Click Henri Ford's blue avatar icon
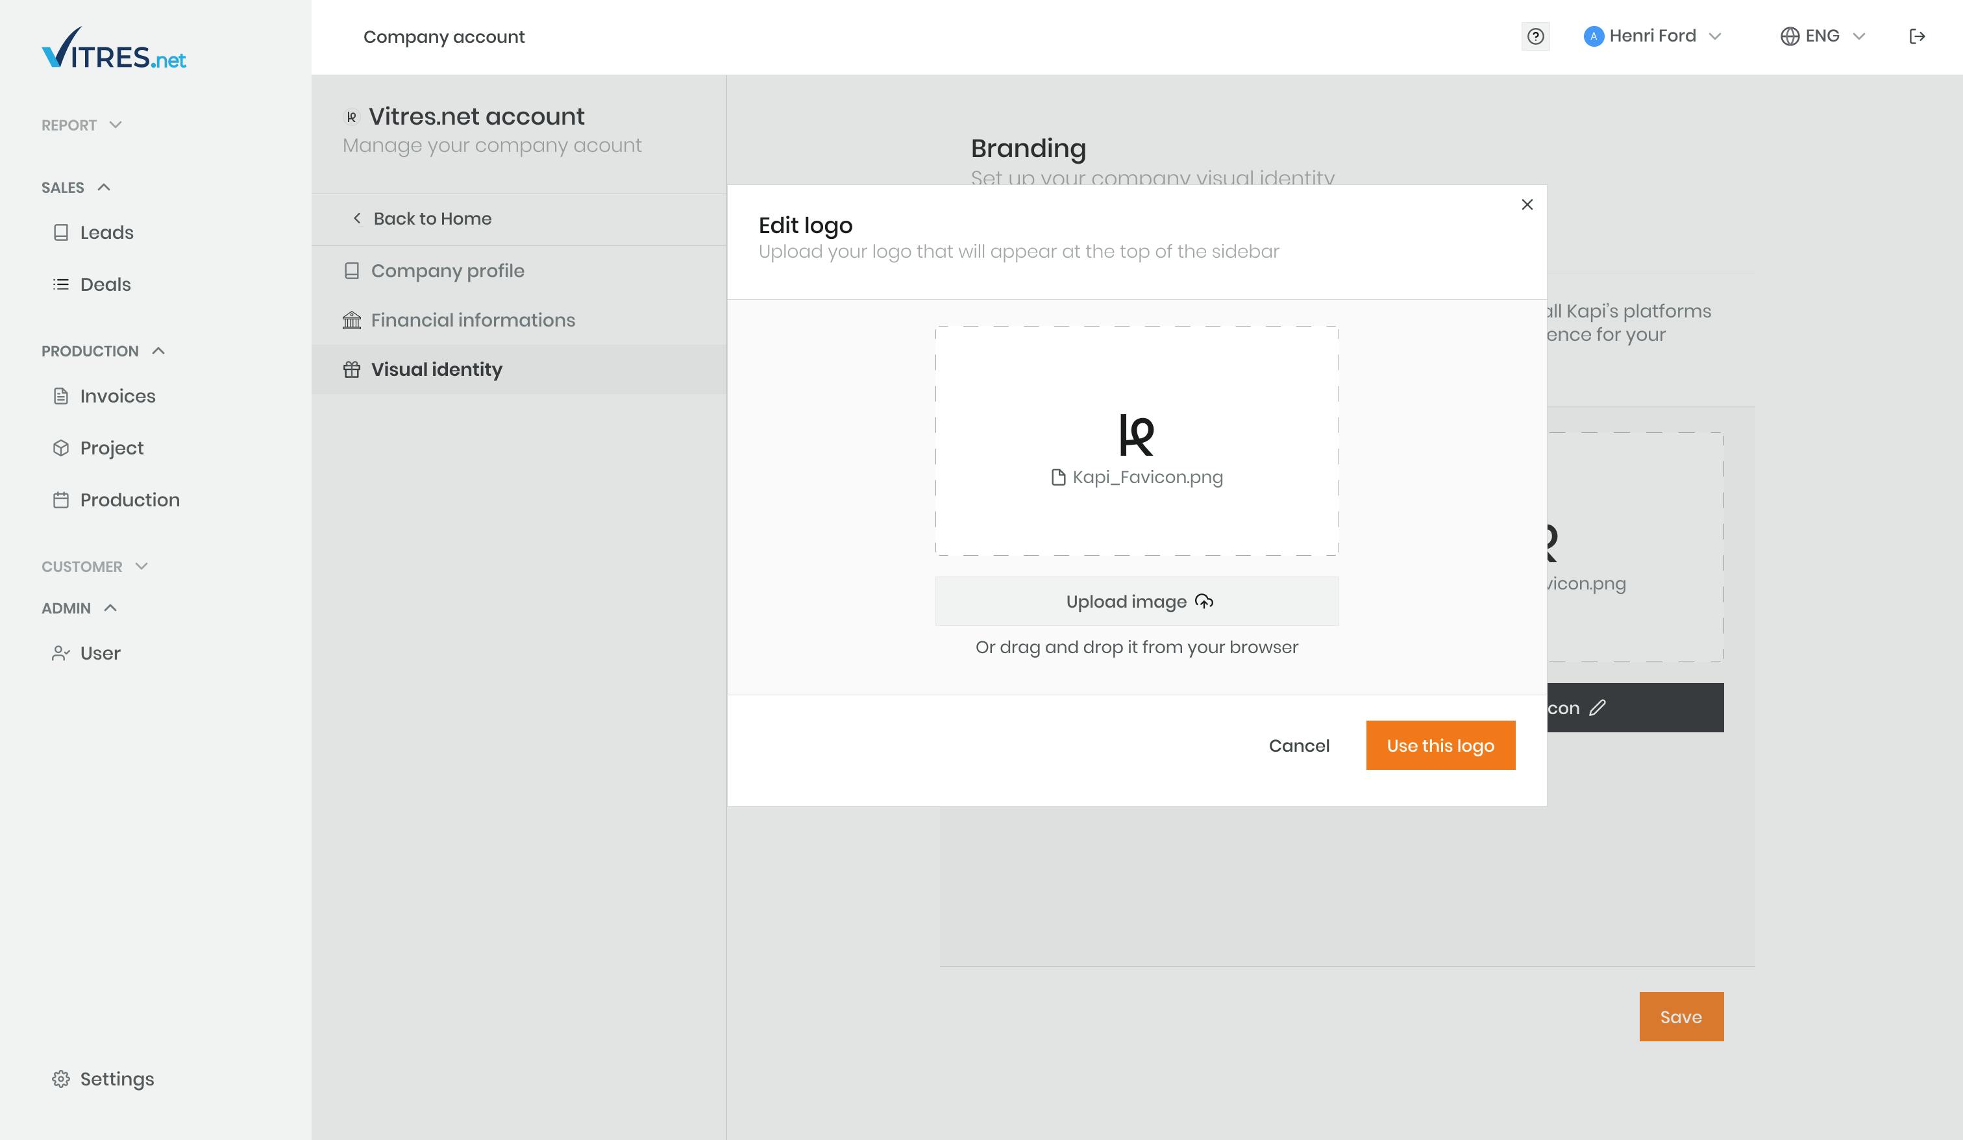1963x1140 pixels. coord(1594,36)
